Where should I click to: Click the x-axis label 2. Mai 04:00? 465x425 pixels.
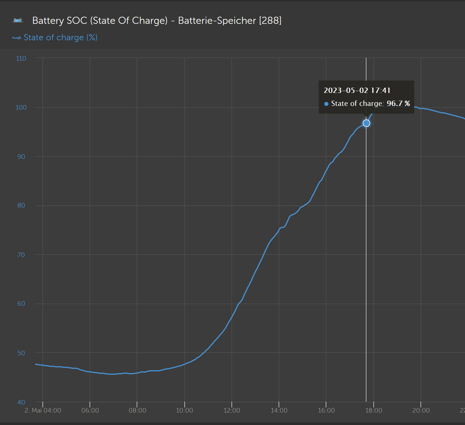tap(43, 410)
